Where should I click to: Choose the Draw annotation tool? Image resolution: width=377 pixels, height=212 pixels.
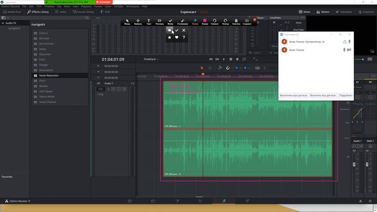[x=160, y=22]
